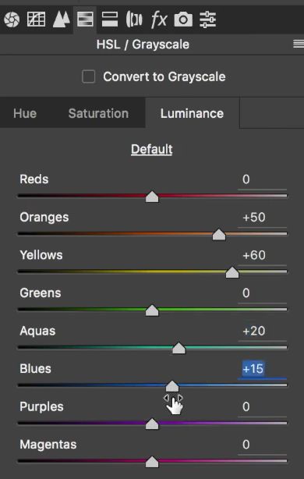Open the Camera Calibration panel icon
The image size is (304, 479).
[183, 20]
